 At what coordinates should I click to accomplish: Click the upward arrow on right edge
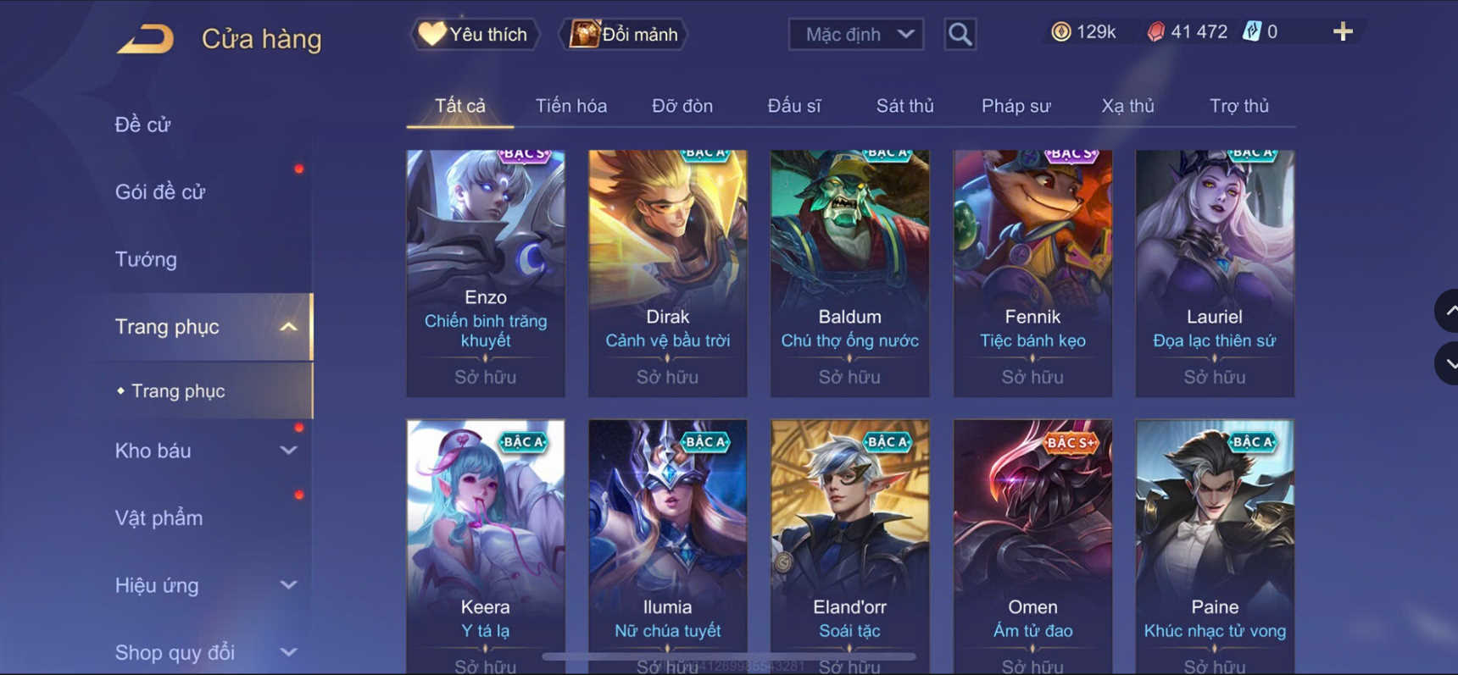click(1448, 311)
